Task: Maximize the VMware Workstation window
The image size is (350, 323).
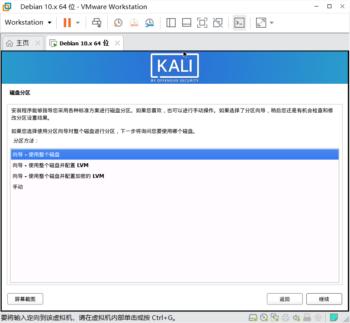Action: coord(329,6)
